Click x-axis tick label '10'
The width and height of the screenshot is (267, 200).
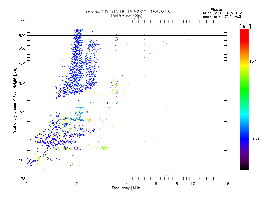(193, 184)
